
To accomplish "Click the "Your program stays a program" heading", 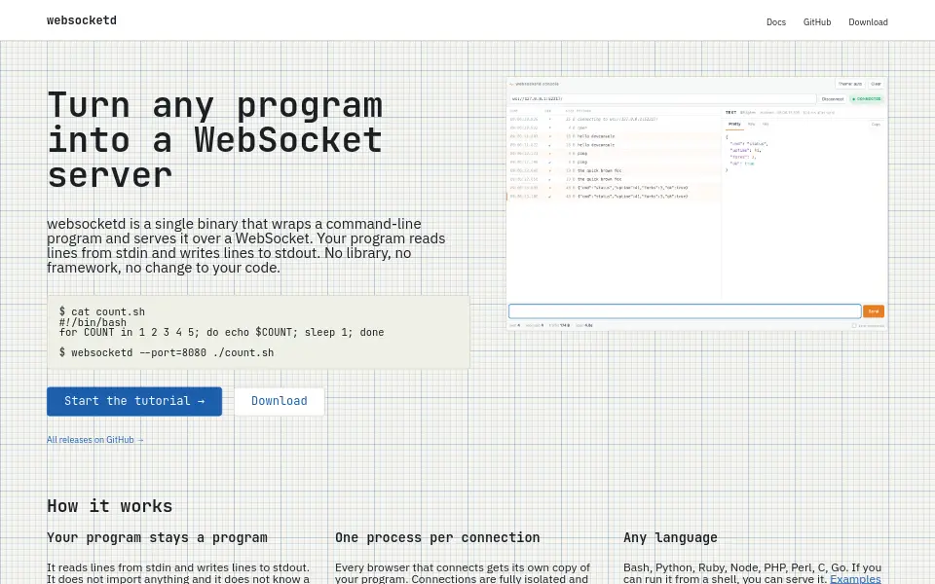I will click(x=158, y=537).
